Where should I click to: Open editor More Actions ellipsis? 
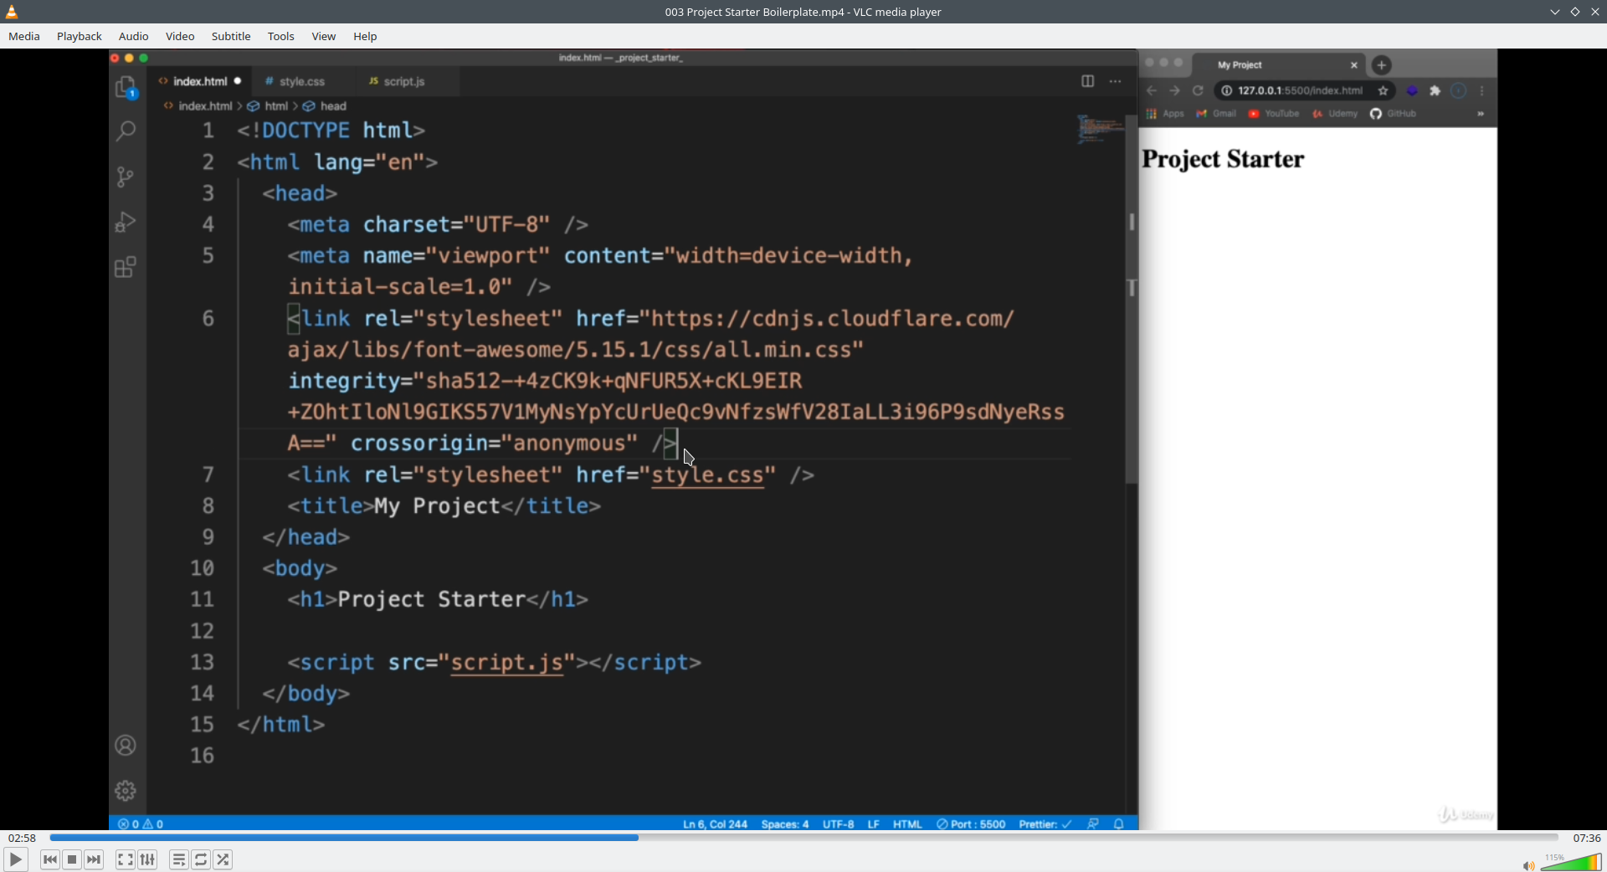click(1115, 81)
